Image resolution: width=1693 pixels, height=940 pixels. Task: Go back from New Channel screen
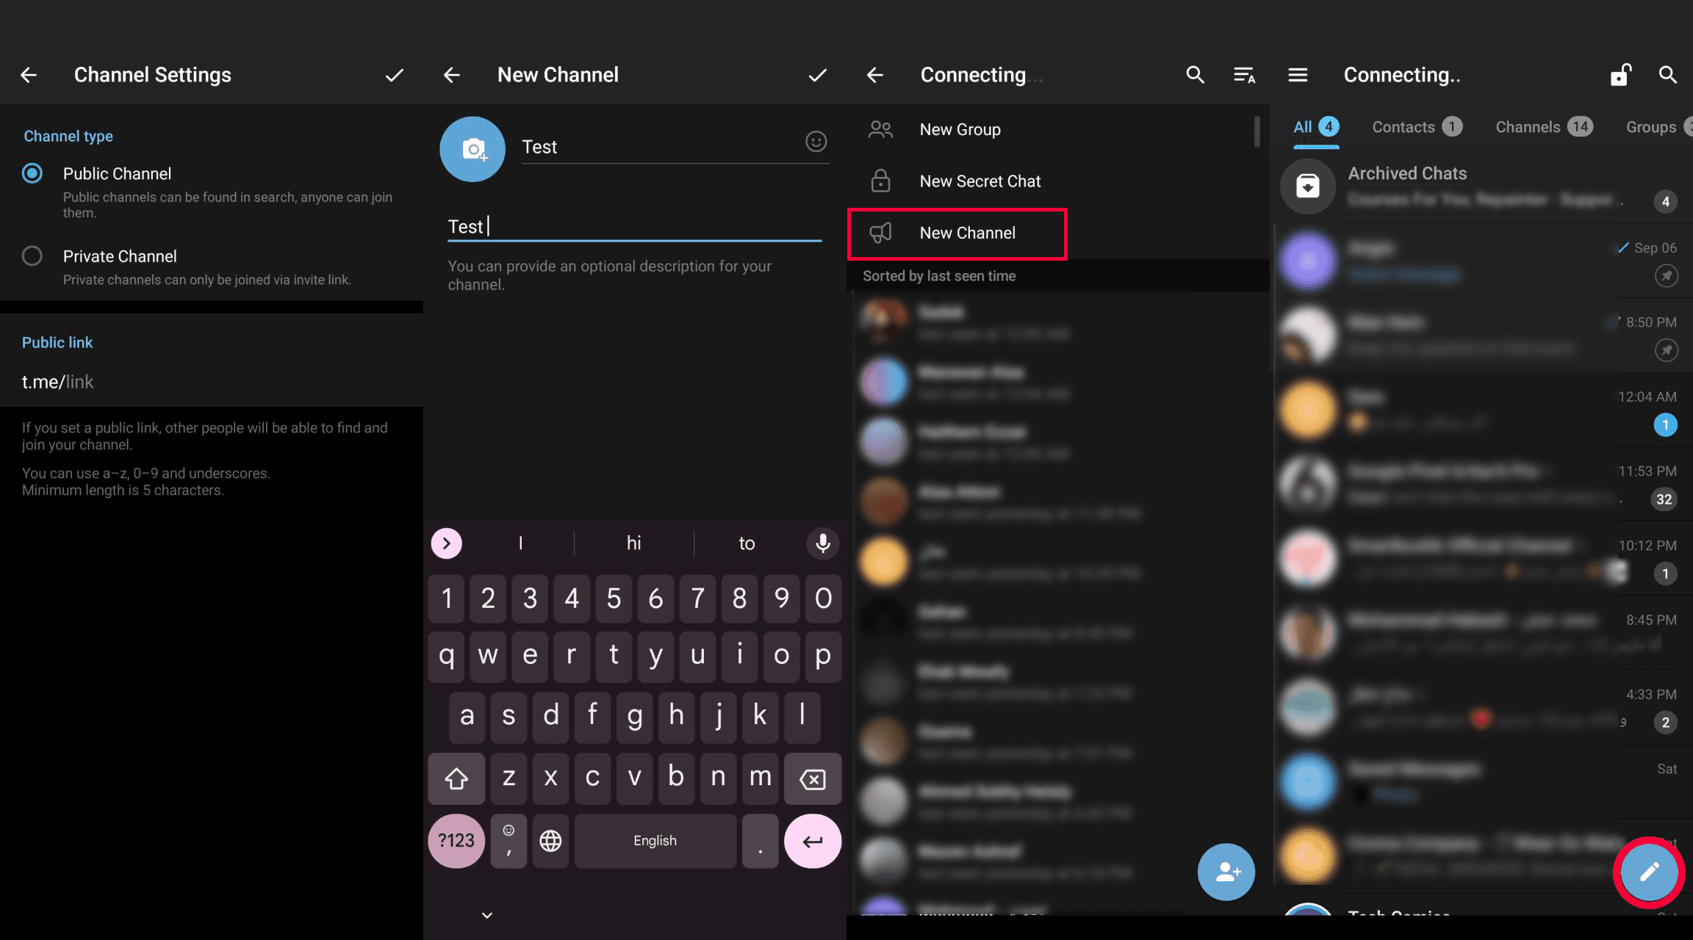pos(452,75)
